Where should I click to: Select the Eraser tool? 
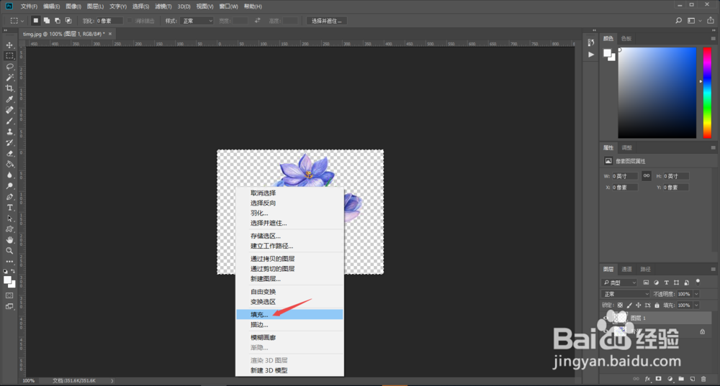(x=9, y=154)
